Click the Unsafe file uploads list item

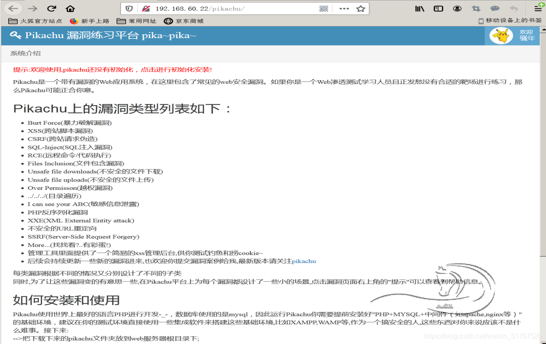(x=91, y=180)
